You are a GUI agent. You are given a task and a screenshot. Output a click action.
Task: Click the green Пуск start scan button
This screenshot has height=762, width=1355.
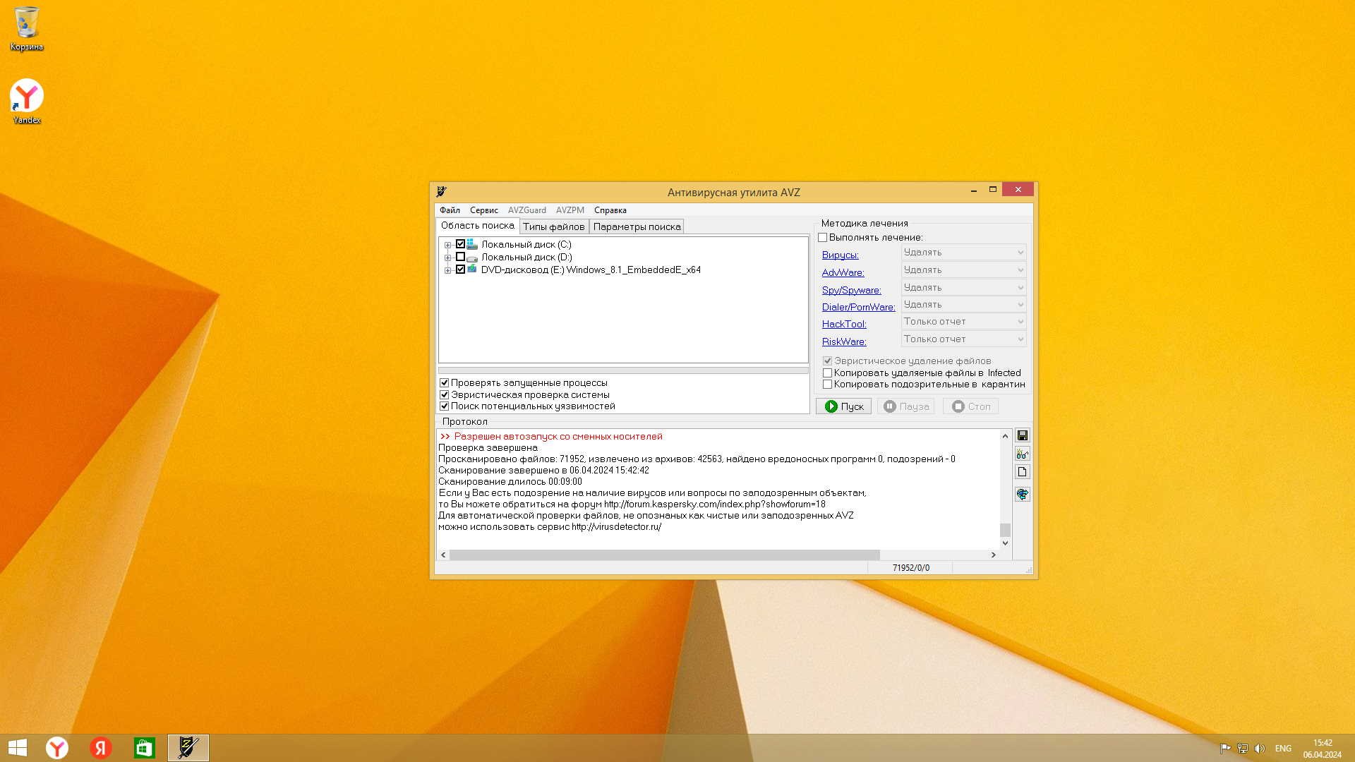(x=843, y=406)
